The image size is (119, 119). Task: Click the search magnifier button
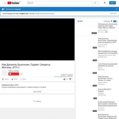[95, 3]
